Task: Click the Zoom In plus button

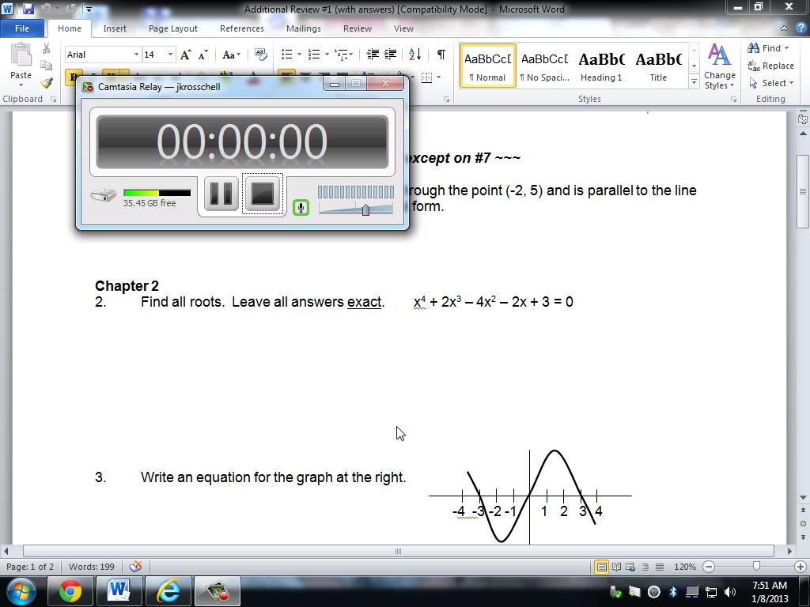Action: [x=801, y=567]
